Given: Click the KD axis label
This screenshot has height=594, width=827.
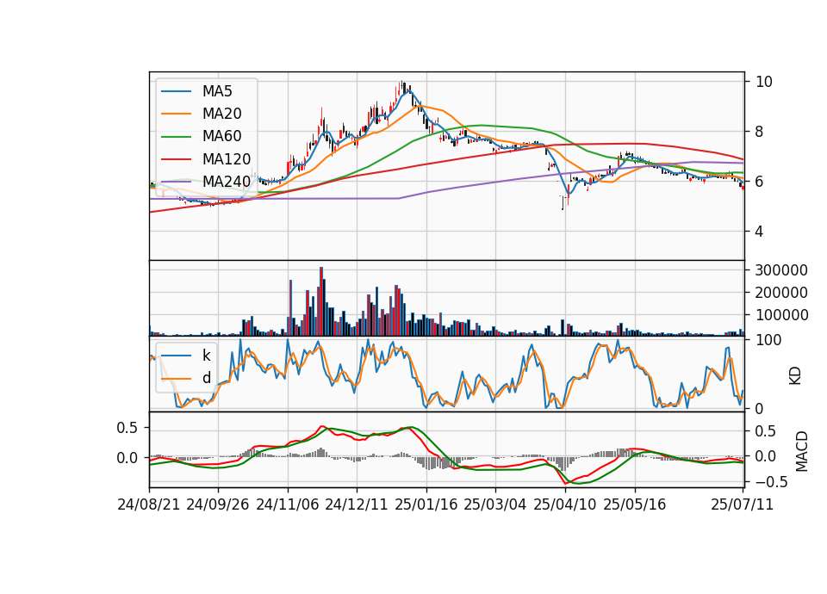Looking at the screenshot, I should coord(795,376).
